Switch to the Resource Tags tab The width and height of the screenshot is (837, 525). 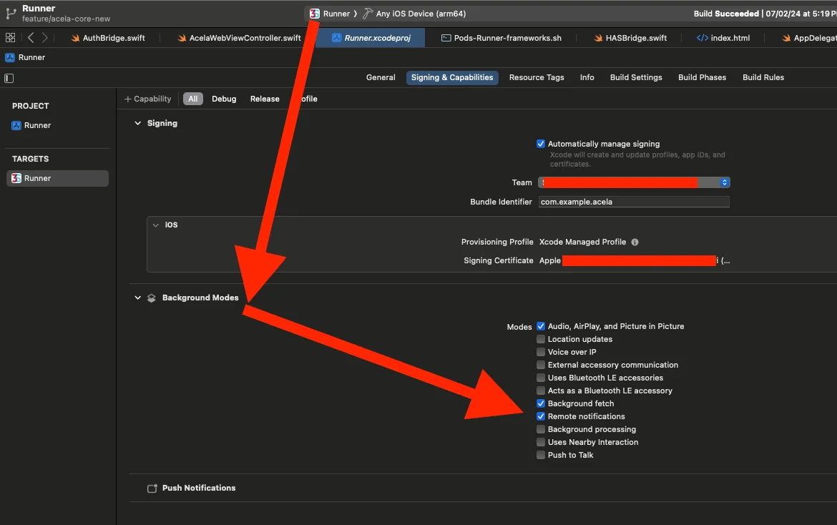pos(537,77)
